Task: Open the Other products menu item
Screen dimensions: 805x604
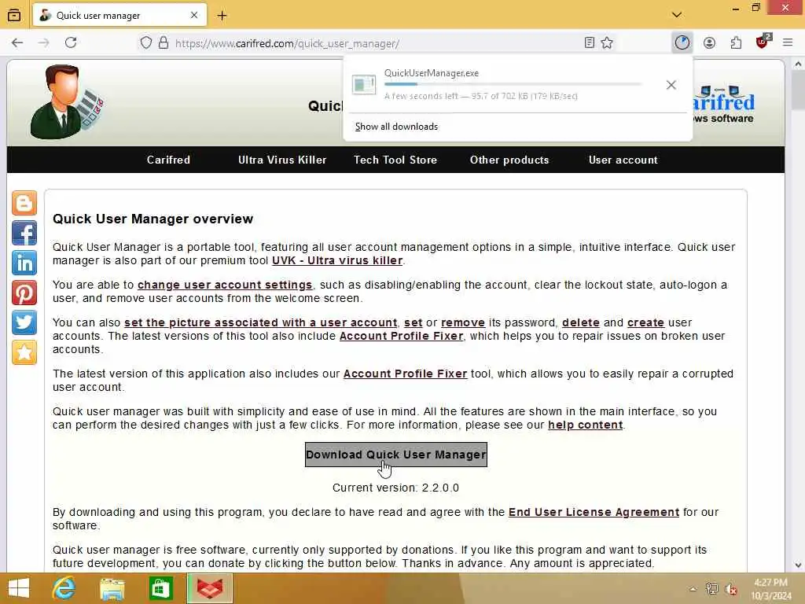Action: pos(509,160)
